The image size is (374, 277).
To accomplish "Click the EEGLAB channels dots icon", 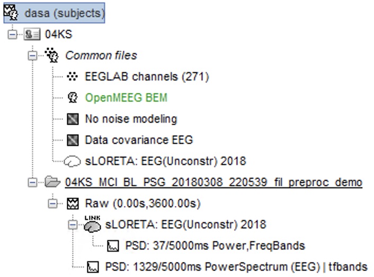I will tap(72, 77).
